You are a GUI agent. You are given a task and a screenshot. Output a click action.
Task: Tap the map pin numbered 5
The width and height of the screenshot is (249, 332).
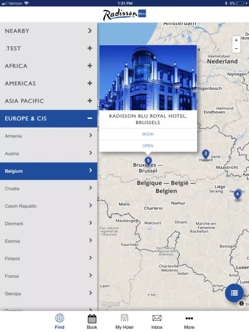[x=148, y=161]
